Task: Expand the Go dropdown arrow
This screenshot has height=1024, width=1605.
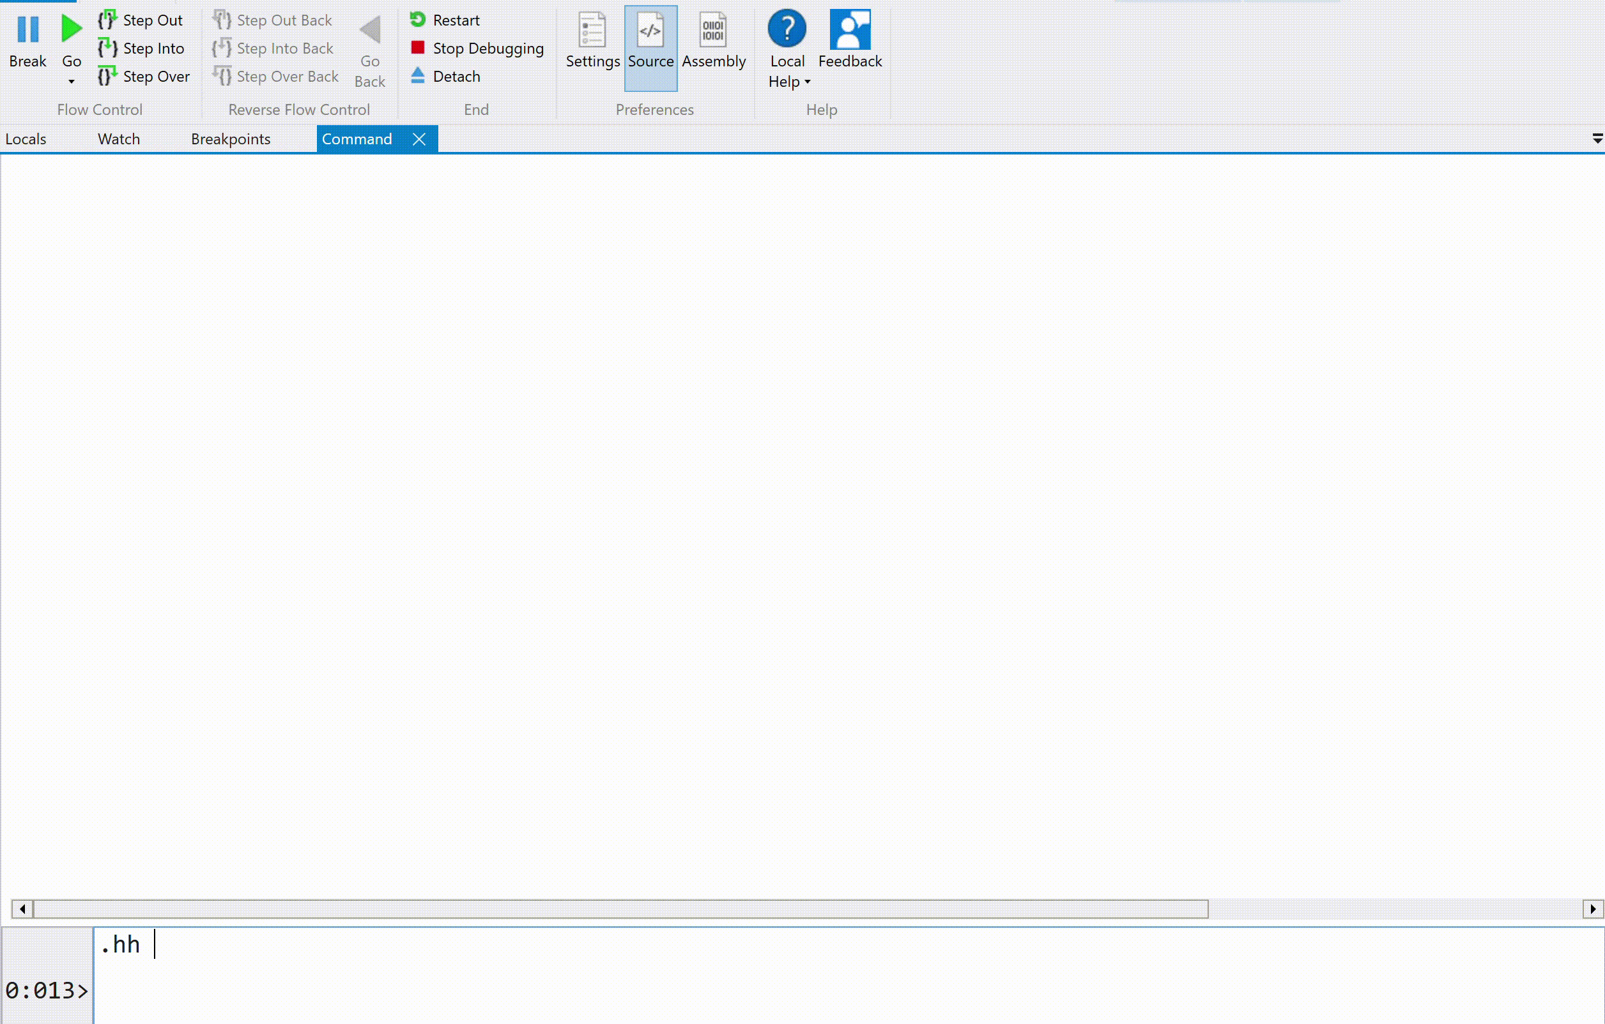Action: (x=72, y=82)
